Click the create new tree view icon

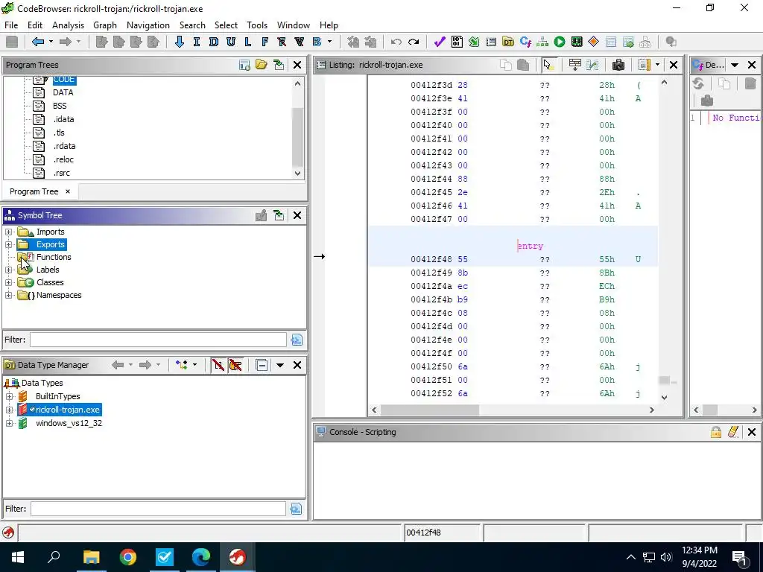(x=244, y=65)
